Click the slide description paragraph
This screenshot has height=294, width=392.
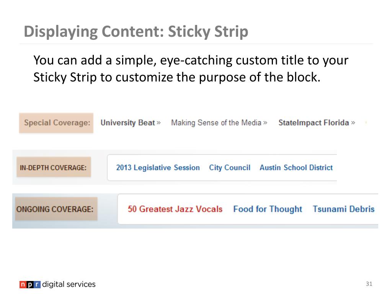point(191,69)
